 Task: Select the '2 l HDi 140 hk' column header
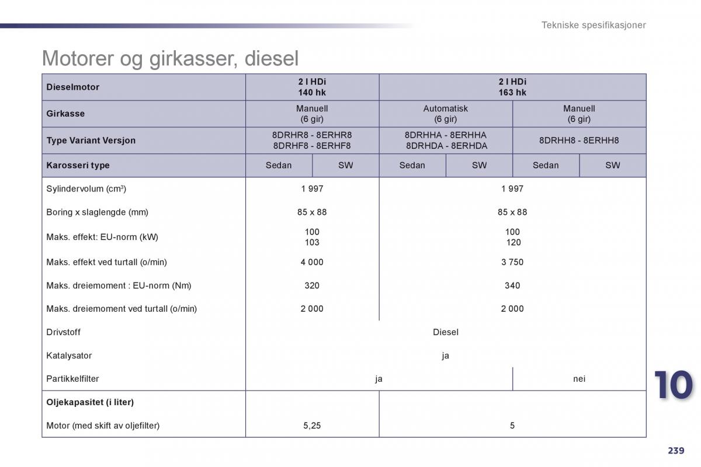312,87
